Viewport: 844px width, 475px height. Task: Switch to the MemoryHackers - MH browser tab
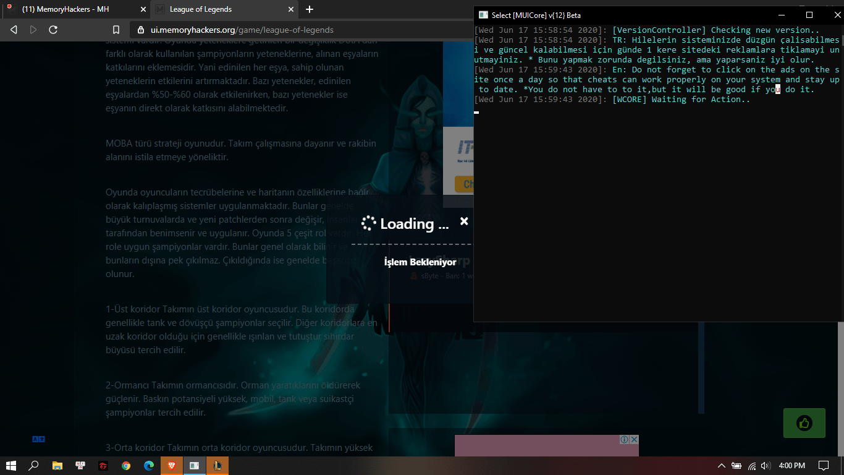(x=75, y=9)
